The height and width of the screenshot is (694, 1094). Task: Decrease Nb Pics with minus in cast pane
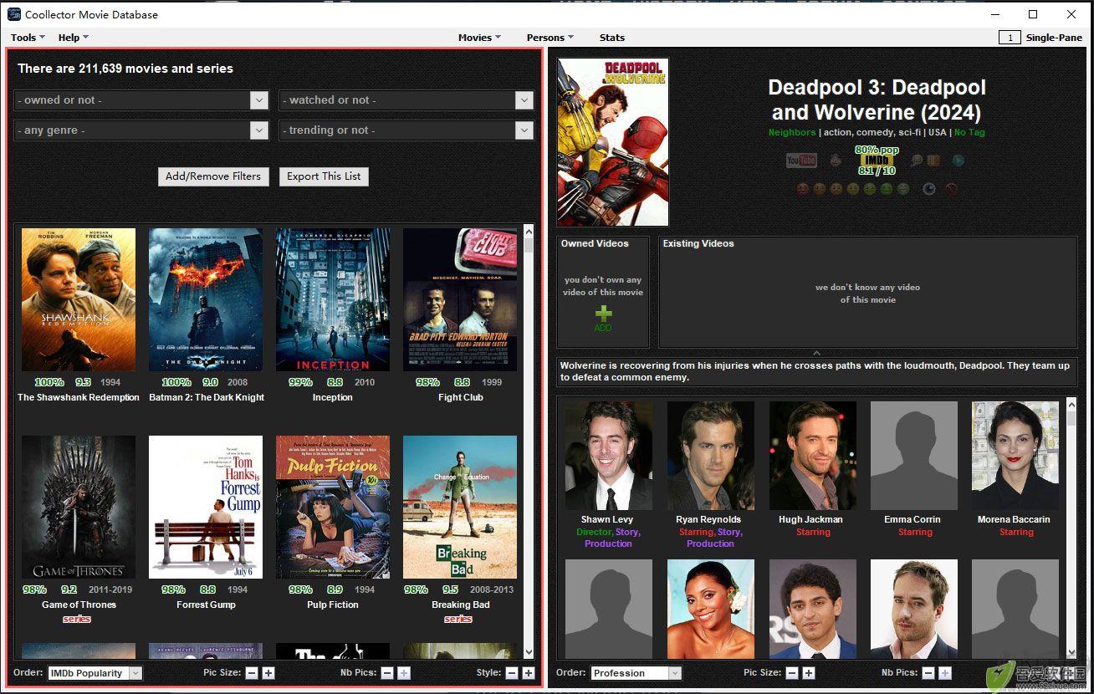tap(929, 673)
